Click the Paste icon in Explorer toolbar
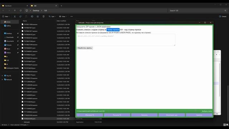This screenshot has width=229, height=129. (26, 16)
